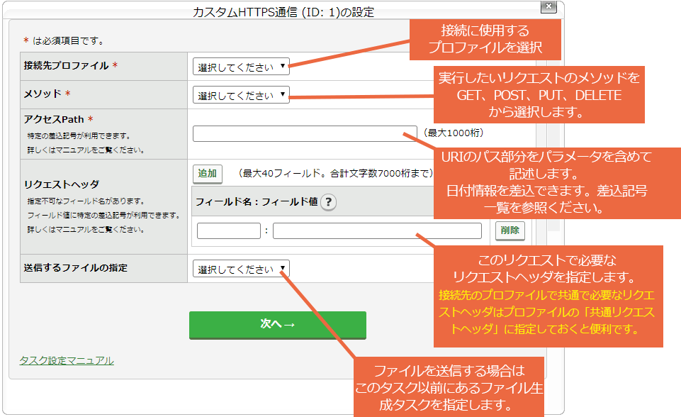Click the 接続先プロファイル label text
The height and width of the screenshot is (417, 681).
[x=66, y=66]
